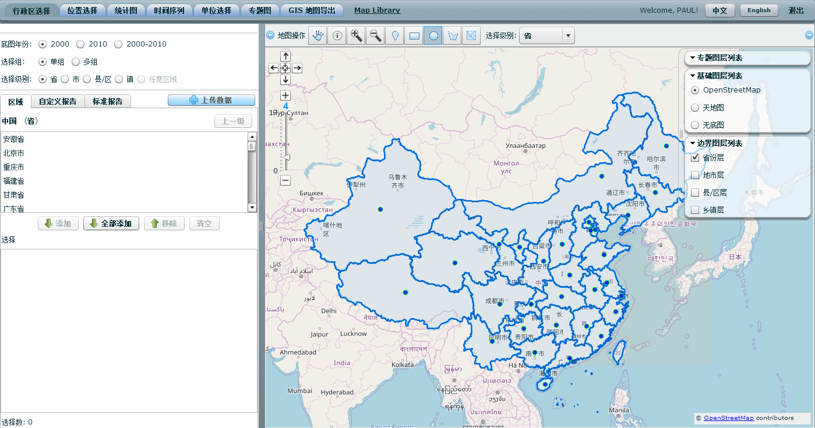
Task: Click 退出 to log out
Action: point(796,10)
